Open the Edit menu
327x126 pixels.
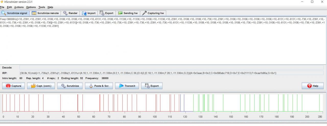pyautogui.click(x=9, y=7)
